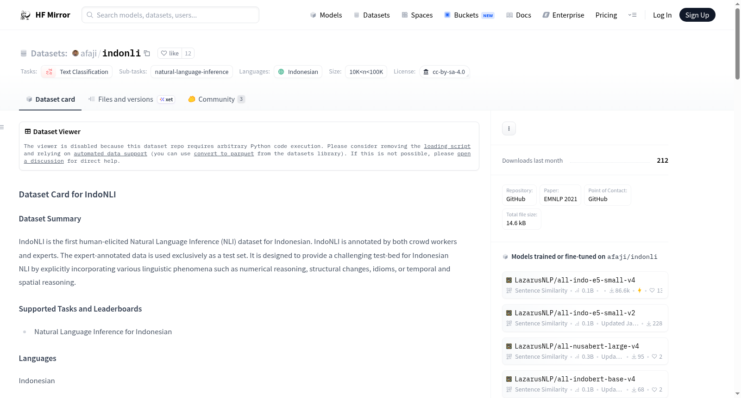Go to Spaces in top navigation
The width and height of the screenshot is (741, 398).
[x=417, y=15]
